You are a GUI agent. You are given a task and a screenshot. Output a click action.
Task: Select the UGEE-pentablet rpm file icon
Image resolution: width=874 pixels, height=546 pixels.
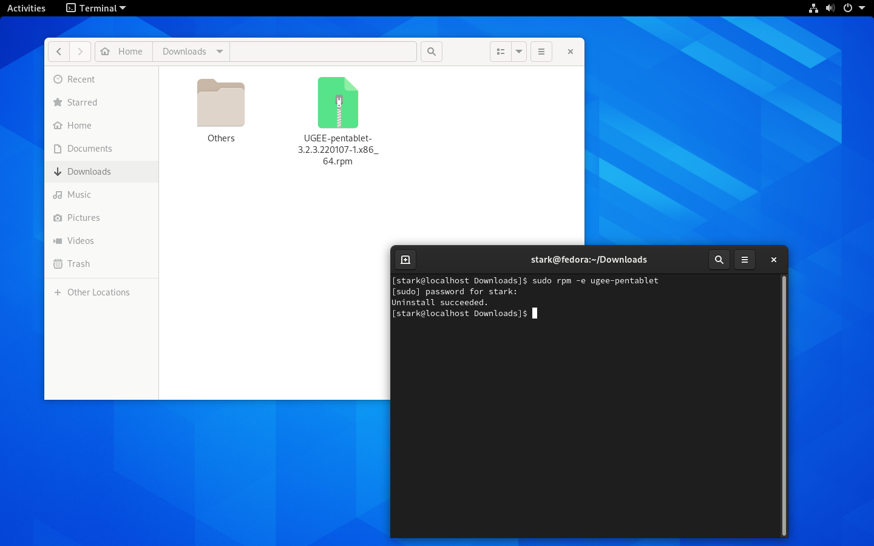point(338,103)
